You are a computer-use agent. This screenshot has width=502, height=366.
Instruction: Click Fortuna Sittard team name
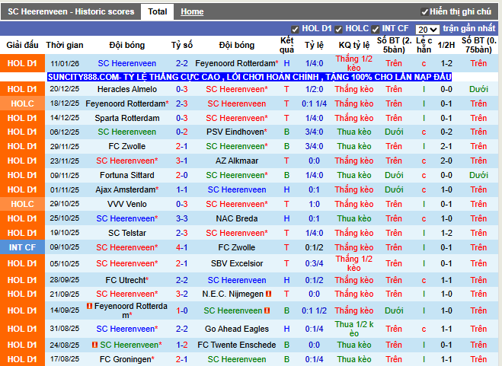(126, 175)
